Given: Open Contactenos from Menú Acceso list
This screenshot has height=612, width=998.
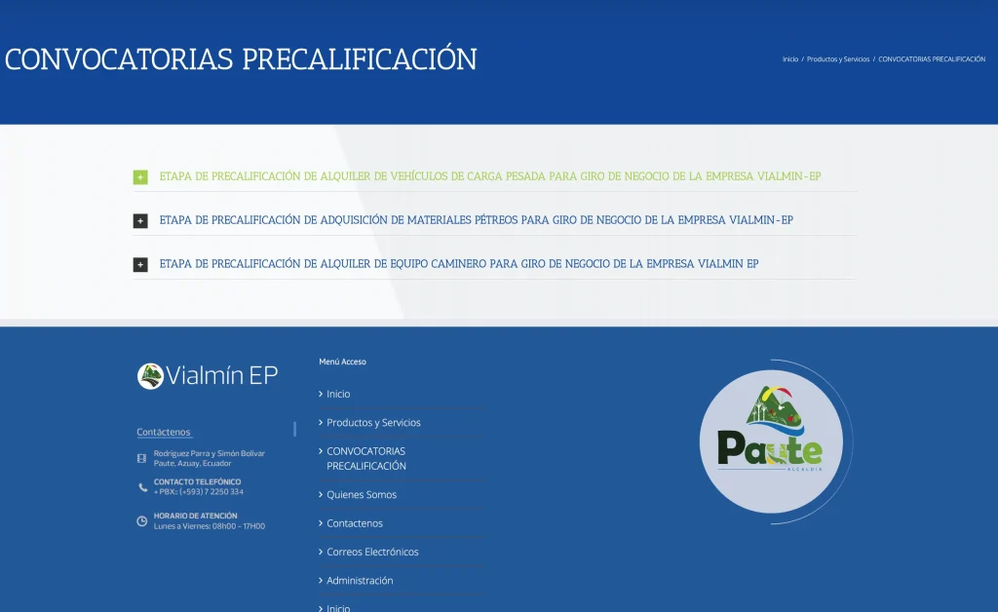Looking at the screenshot, I should (x=357, y=523).
